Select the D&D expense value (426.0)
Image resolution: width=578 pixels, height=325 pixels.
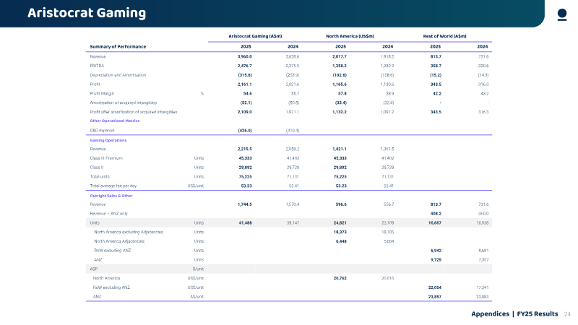pos(245,131)
